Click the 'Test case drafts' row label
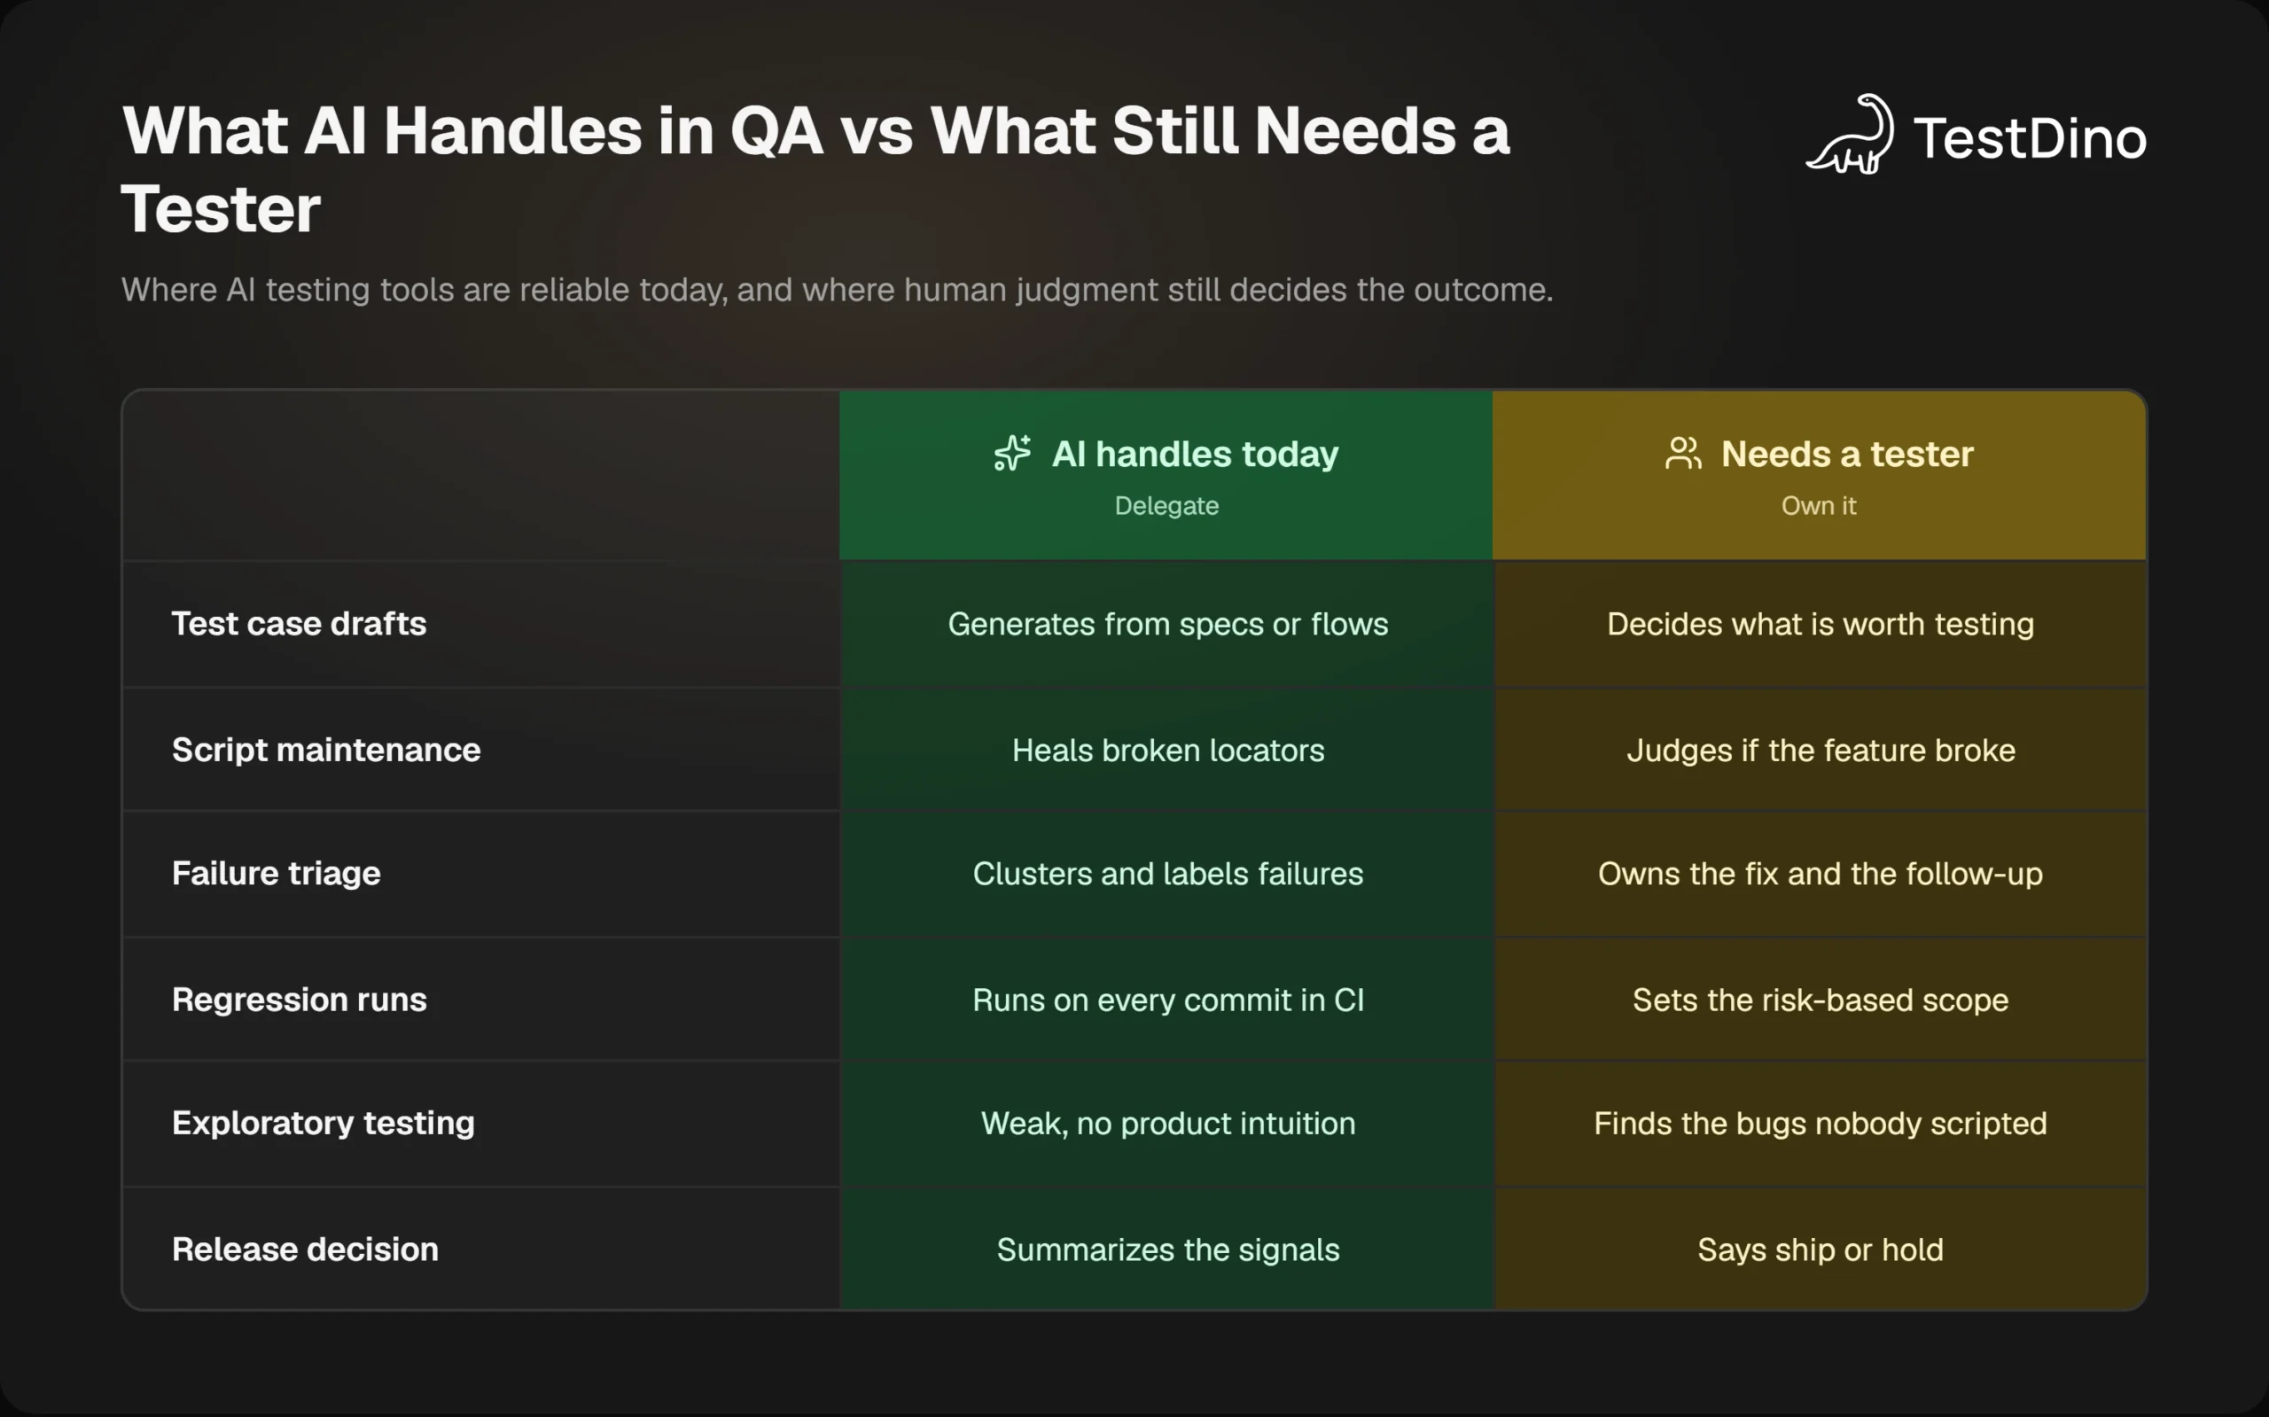This screenshot has width=2269, height=1417. click(299, 624)
